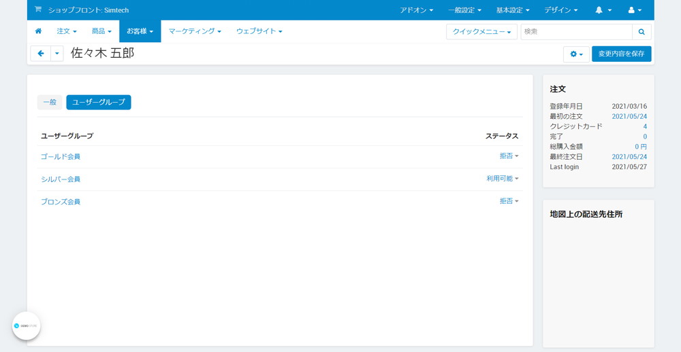Change ゴールド会員 status from 拒否
This screenshot has width=681, height=352.
pyautogui.click(x=509, y=156)
